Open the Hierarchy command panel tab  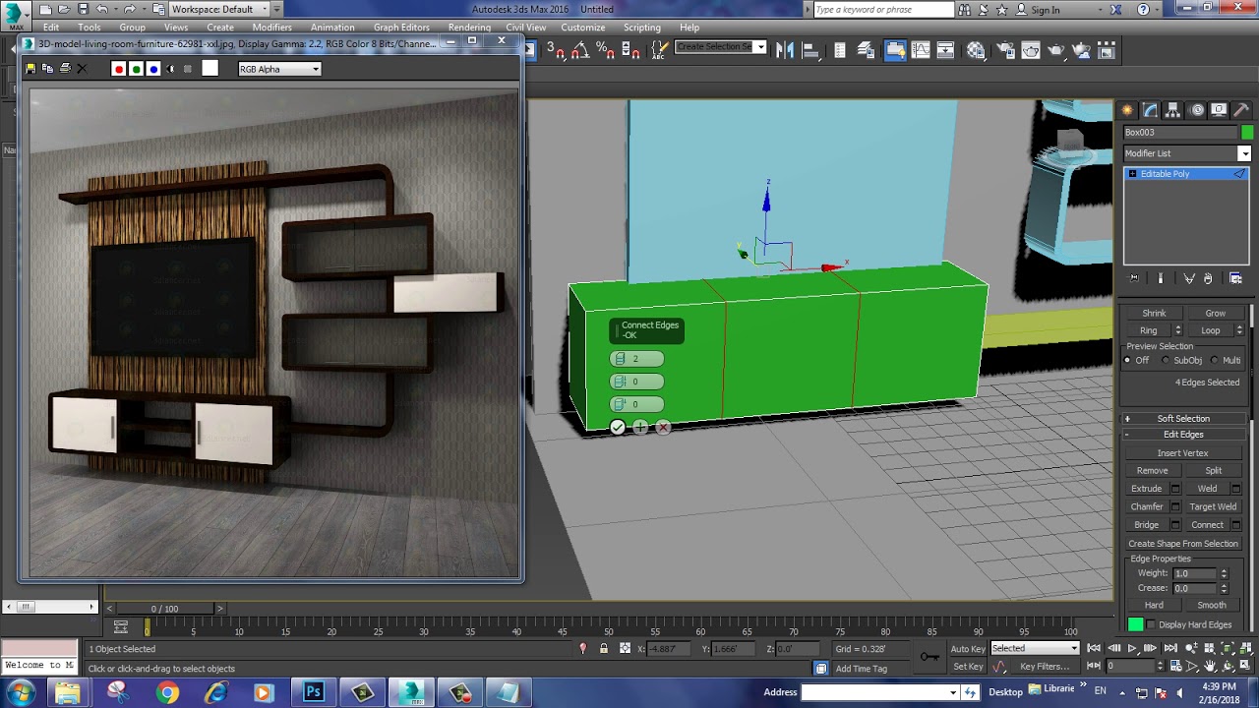coord(1172,110)
